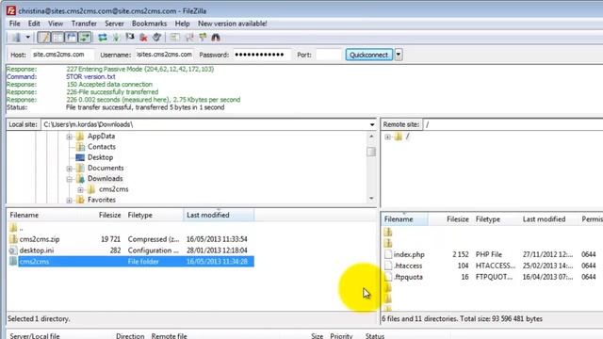The image size is (603, 339).
Task: Expand the cms2cms subfolder node
Action: pyautogui.click(x=80, y=189)
